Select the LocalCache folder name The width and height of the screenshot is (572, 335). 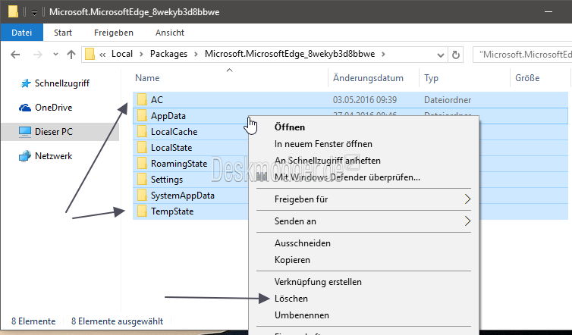[174, 132]
